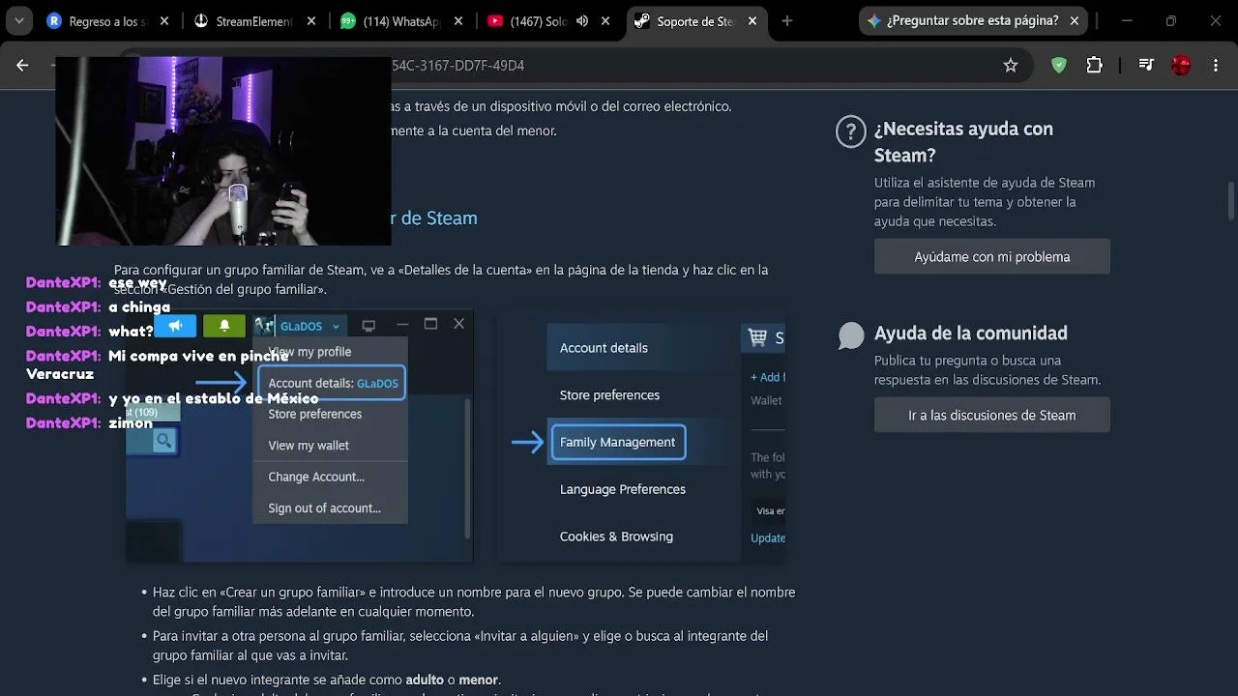Click 'Ir a las discusiones de Steam'

click(x=991, y=415)
